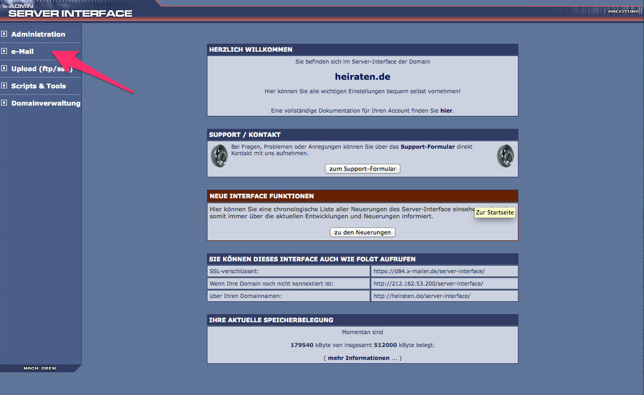Click the "zum Support-Formular" button
644x395 pixels.
362,169
